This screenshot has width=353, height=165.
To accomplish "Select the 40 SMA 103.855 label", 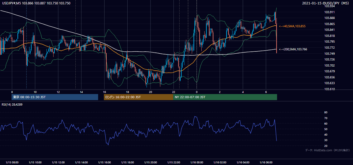I will coord(292,26).
